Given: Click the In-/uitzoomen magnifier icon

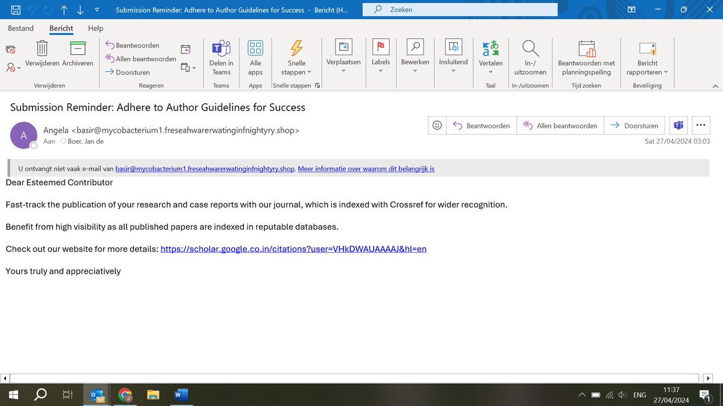Looking at the screenshot, I should coord(530,49).
